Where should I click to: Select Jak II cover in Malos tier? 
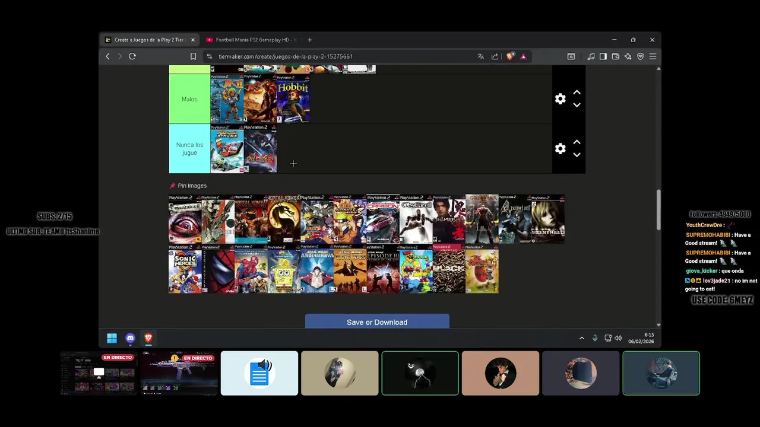click(x=227, y=98)
